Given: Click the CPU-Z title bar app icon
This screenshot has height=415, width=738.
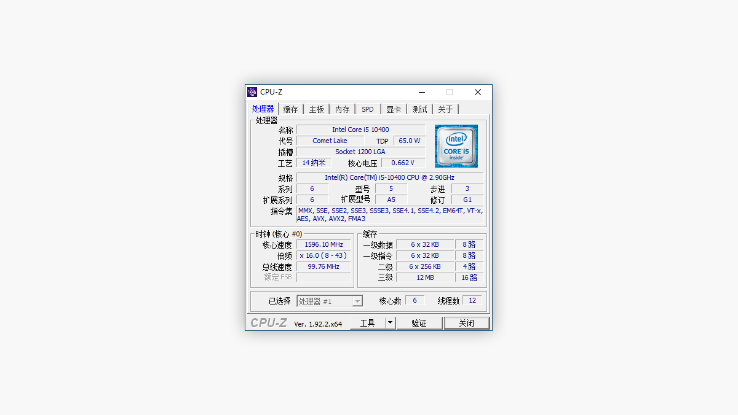Looking at the screenshot, I should 252,92.
